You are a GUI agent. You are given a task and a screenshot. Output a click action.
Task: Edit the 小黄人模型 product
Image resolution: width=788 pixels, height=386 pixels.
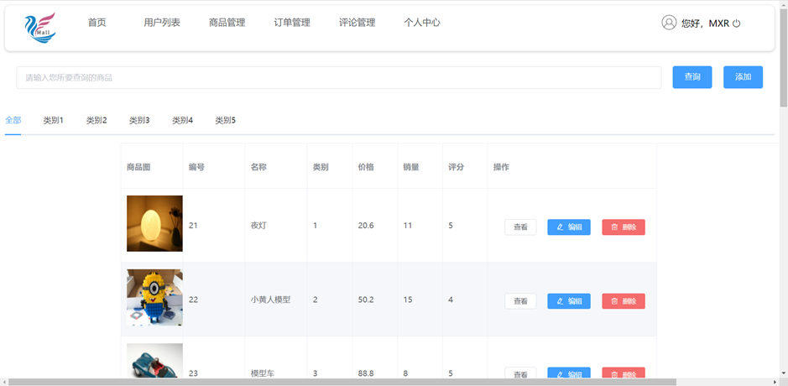click(x=569, y=301)
